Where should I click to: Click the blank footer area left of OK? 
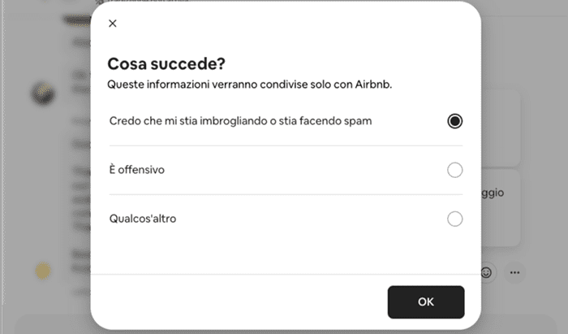coord(243,301)
